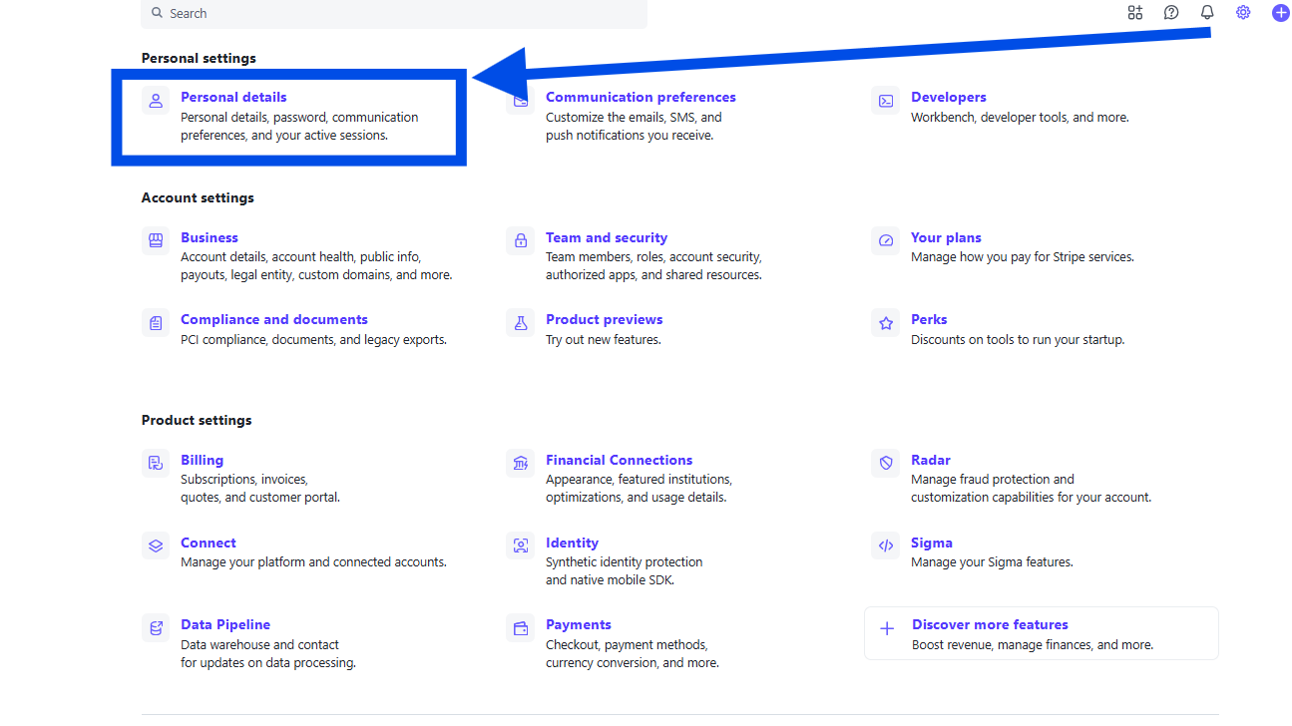
Task: Click the settings gear icon
Action: (1243, 13)
